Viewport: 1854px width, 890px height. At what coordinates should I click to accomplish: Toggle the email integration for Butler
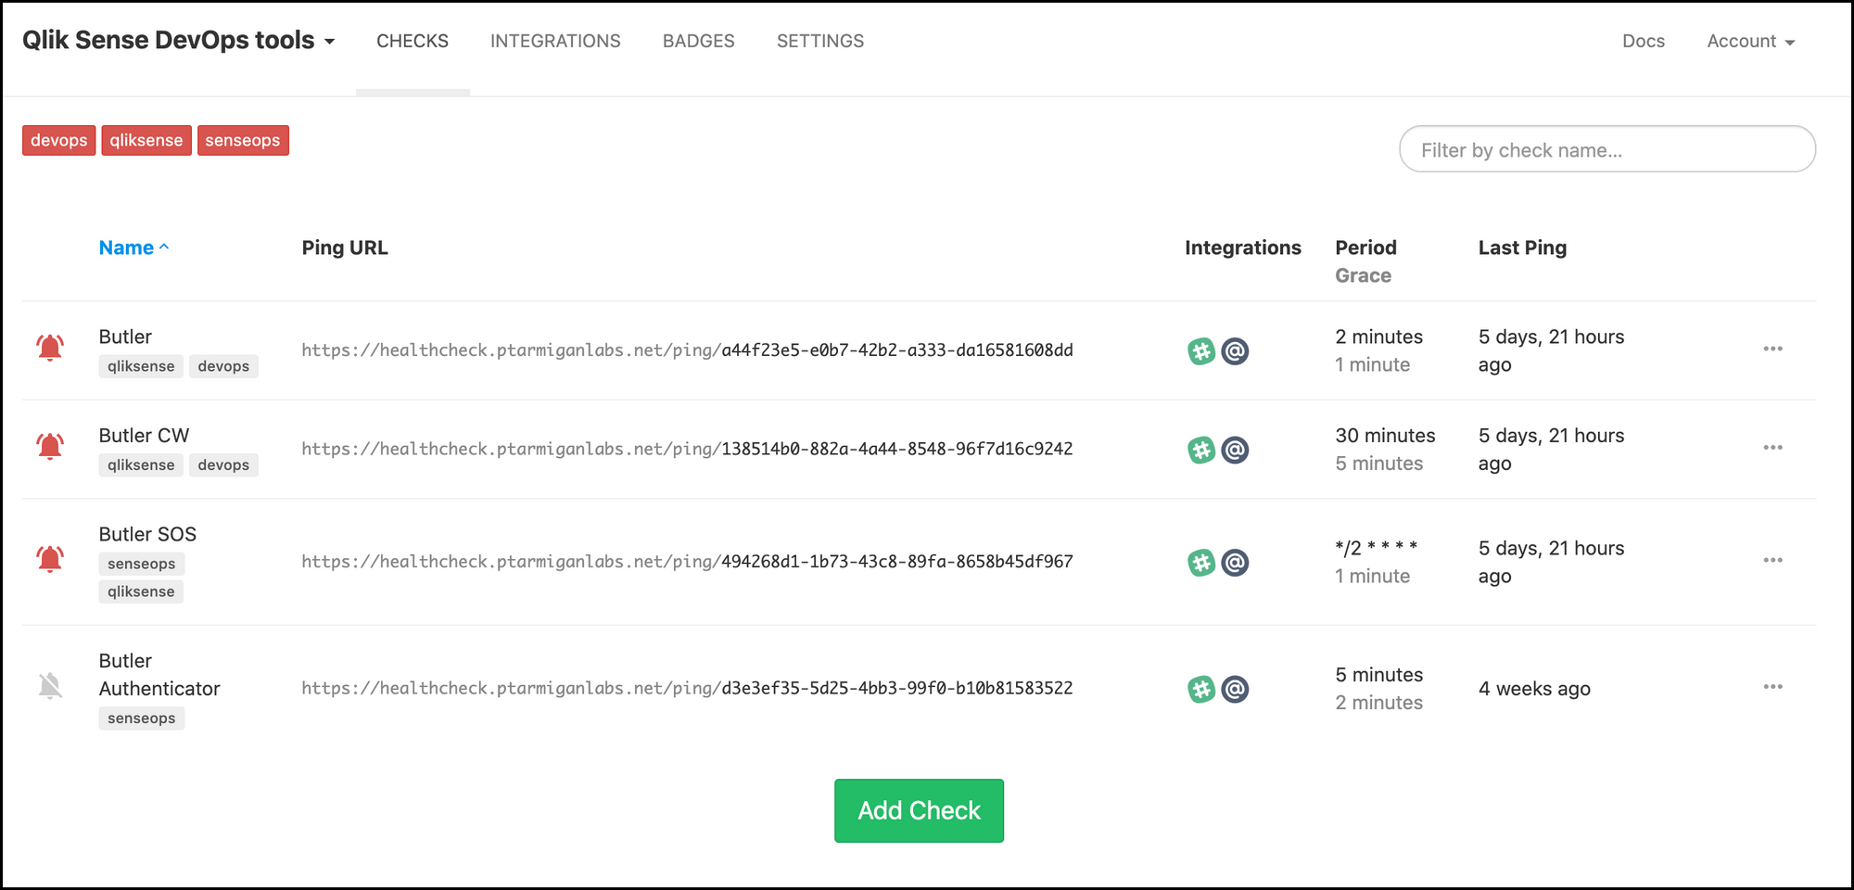[1235, 351]
